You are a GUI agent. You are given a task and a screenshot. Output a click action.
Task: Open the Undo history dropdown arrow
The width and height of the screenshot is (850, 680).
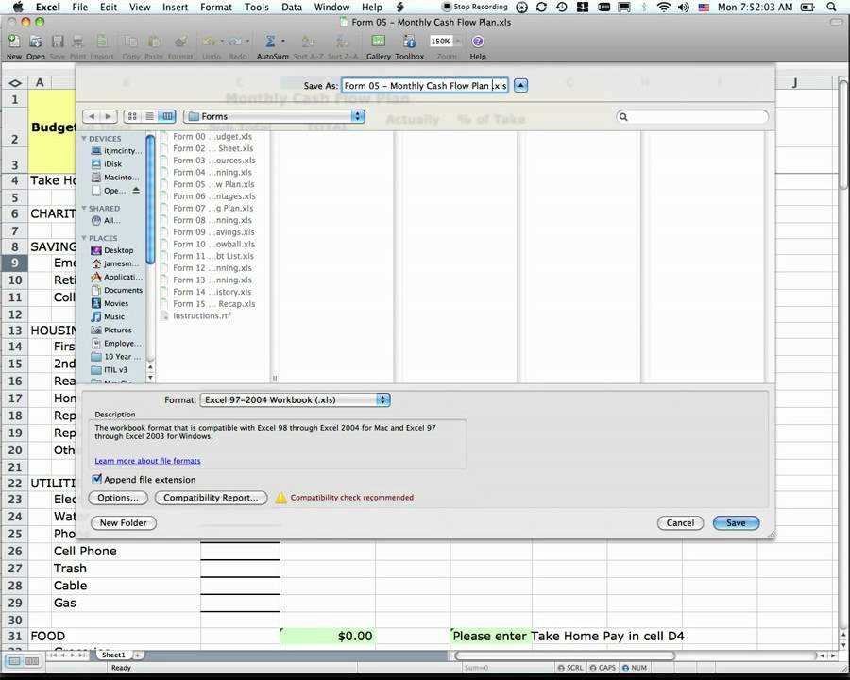pos(221,42)
